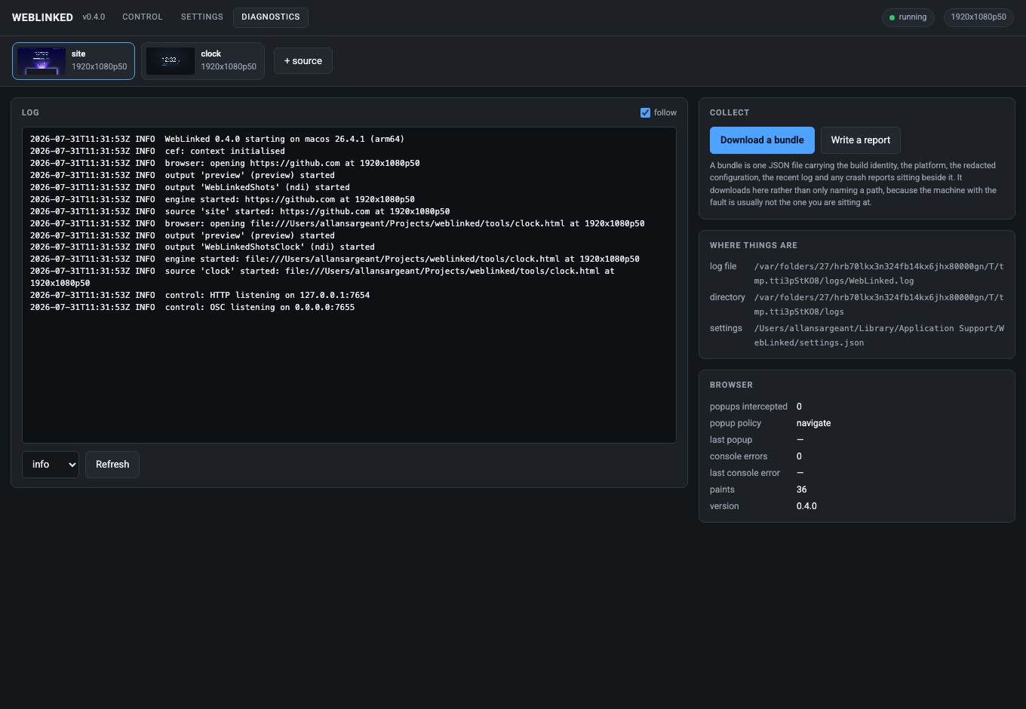Select the clock source card

click(x=202, y=61)
